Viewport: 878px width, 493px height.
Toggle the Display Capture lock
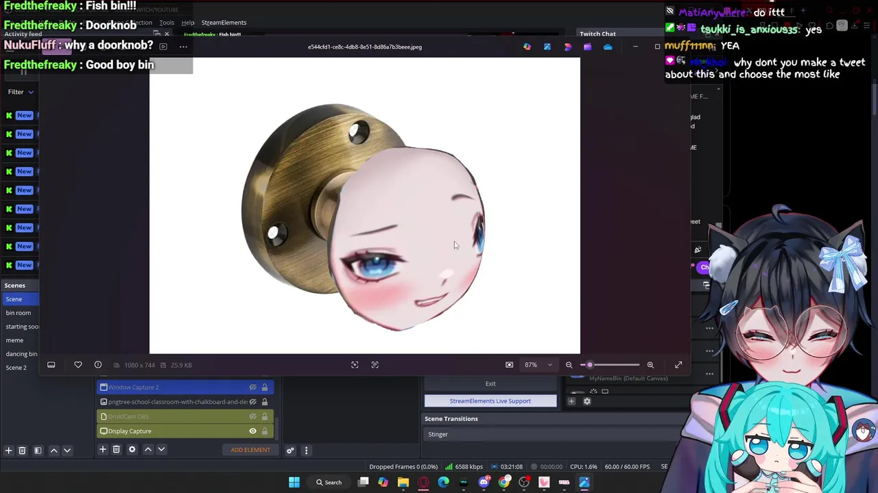pyautogui.click(x=265, y=431)
